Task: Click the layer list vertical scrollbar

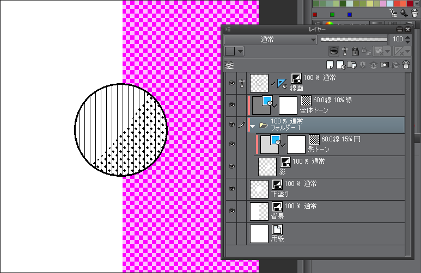Action: coord(408,164)
